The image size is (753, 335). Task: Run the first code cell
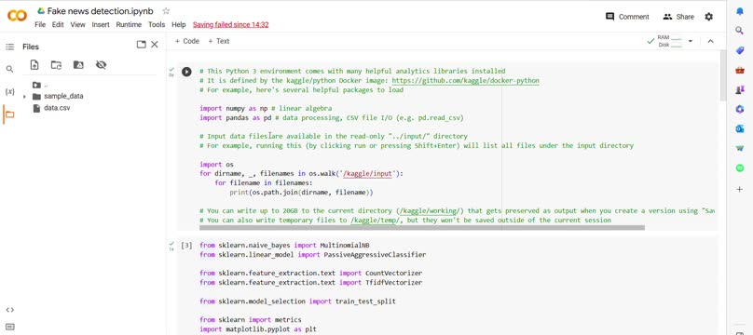pos(186,72)
